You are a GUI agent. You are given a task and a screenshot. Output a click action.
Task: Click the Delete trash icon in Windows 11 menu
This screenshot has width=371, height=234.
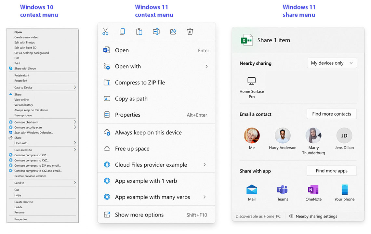point(190,32)
